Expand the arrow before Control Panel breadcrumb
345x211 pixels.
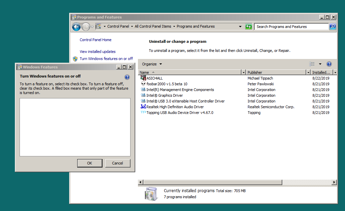click(x=105, y=26)
